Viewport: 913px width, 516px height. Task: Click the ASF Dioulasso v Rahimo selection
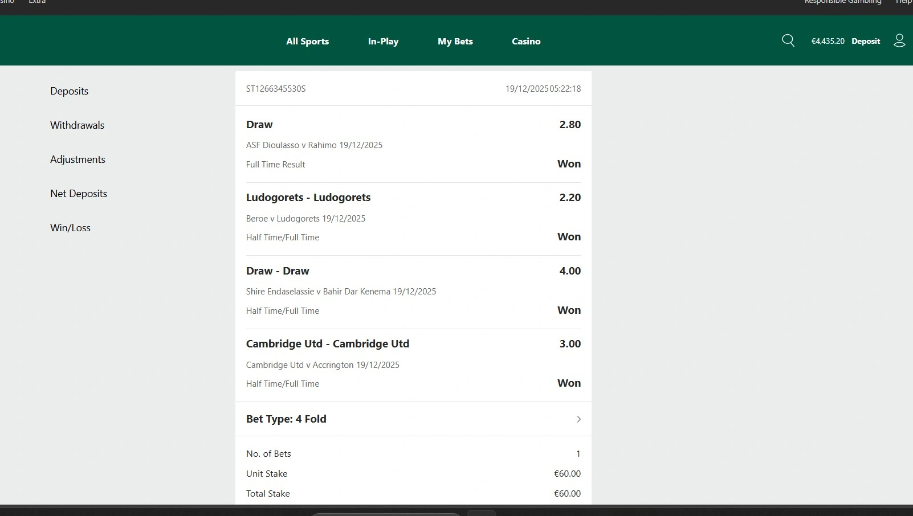(x=314, y=145)
